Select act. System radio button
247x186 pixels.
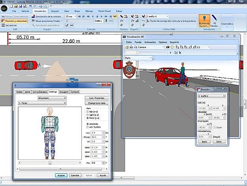[87, 126]
